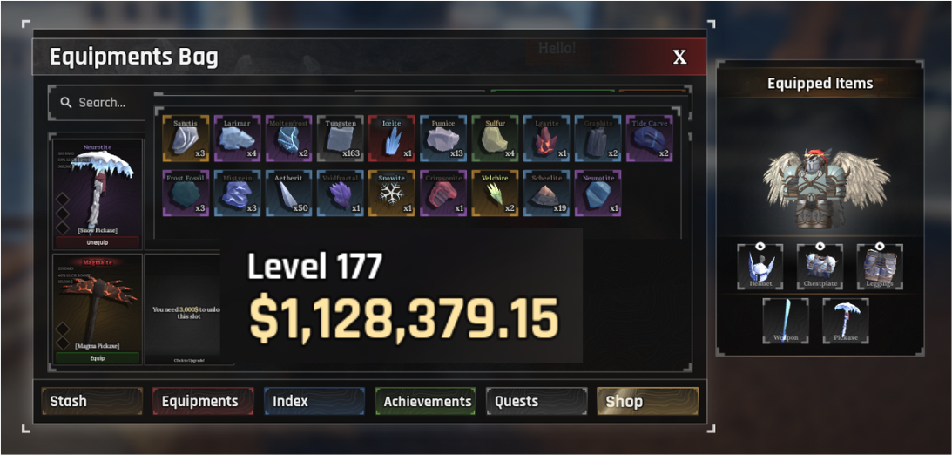Toggle Chestplate visibility eye icon
Image resolution: width=952 pixels, height=455 pixels.
pos(820,247)
